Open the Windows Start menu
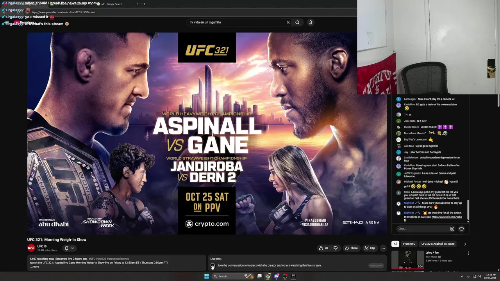 (207, 276)
